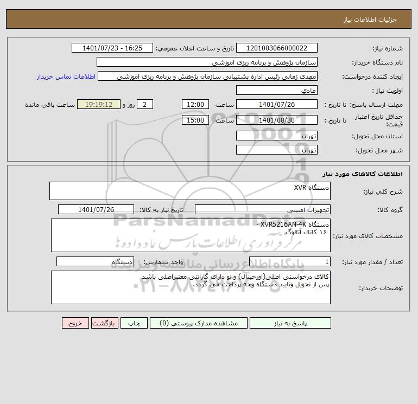Click the شرح کلی نیاز box with دستگاه XVR

point(190,191)
